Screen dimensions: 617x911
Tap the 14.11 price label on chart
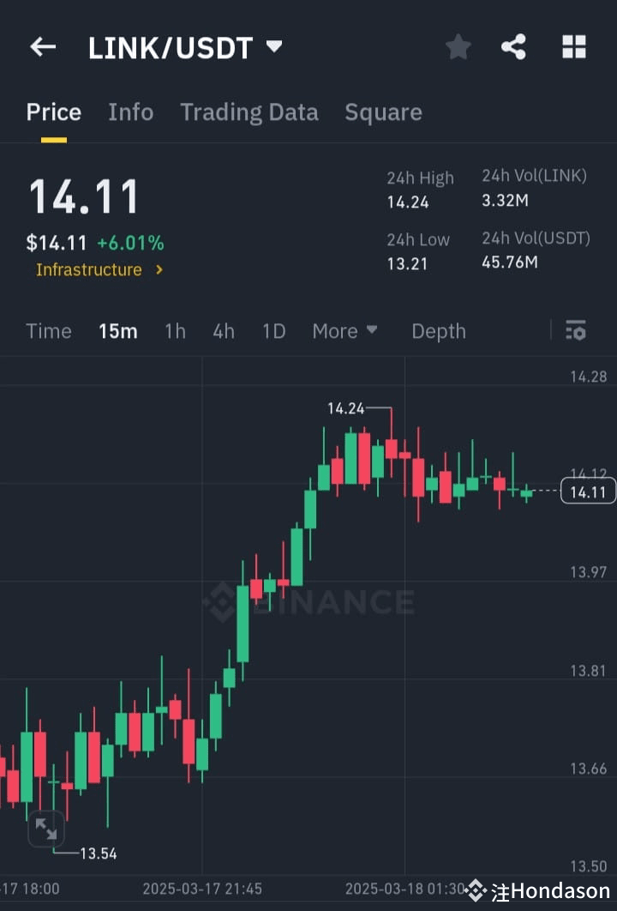pyautogui.click(x=588, y=491)
